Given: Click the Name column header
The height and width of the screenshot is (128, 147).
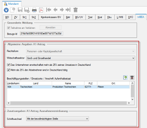Looking at the screenshot, I should point(68,83).
